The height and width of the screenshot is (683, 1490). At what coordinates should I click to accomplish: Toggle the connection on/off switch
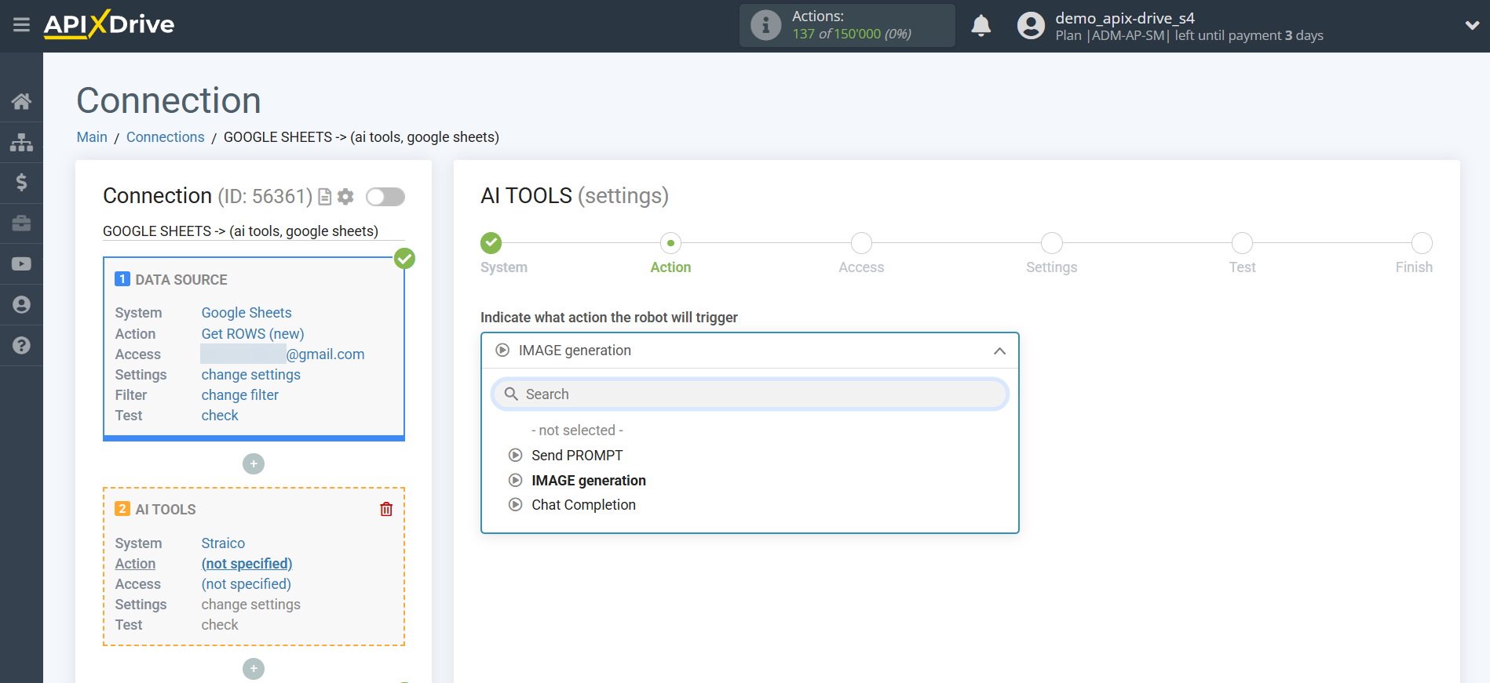(385, 197)
